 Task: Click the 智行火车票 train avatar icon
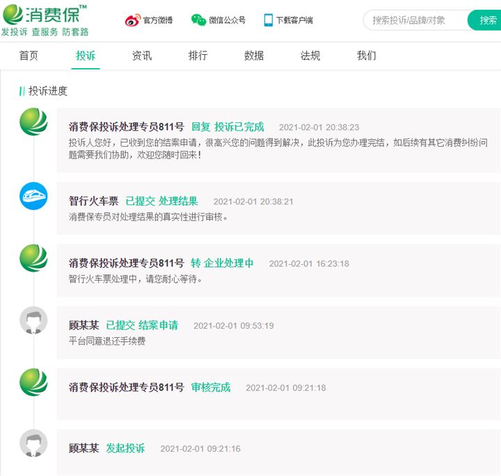(33, 196)
